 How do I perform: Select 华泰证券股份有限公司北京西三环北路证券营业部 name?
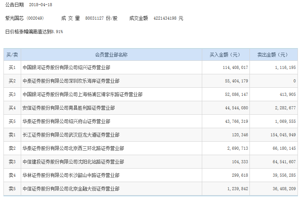[73, 148]
